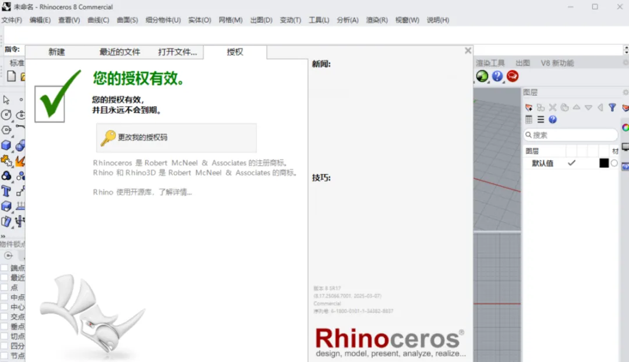Expand the left toolbar overflow chevrons

pos(3,236)
